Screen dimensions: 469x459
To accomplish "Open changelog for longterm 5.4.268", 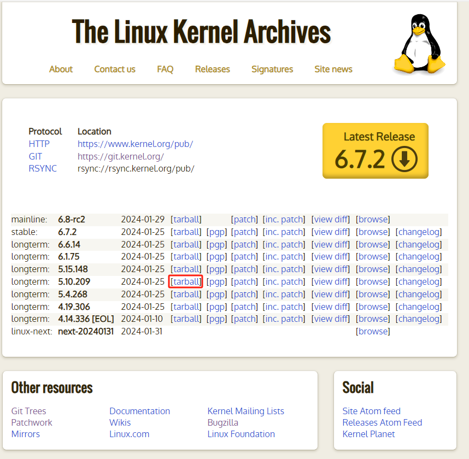I will point(419,294).
